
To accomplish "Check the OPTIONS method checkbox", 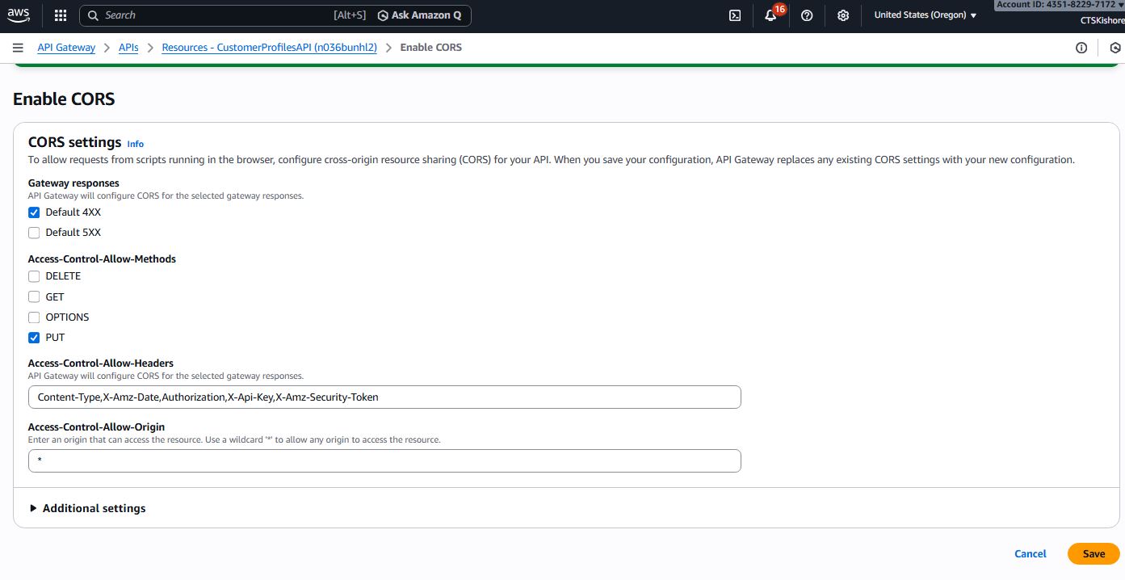I will (x=34, y=317).
